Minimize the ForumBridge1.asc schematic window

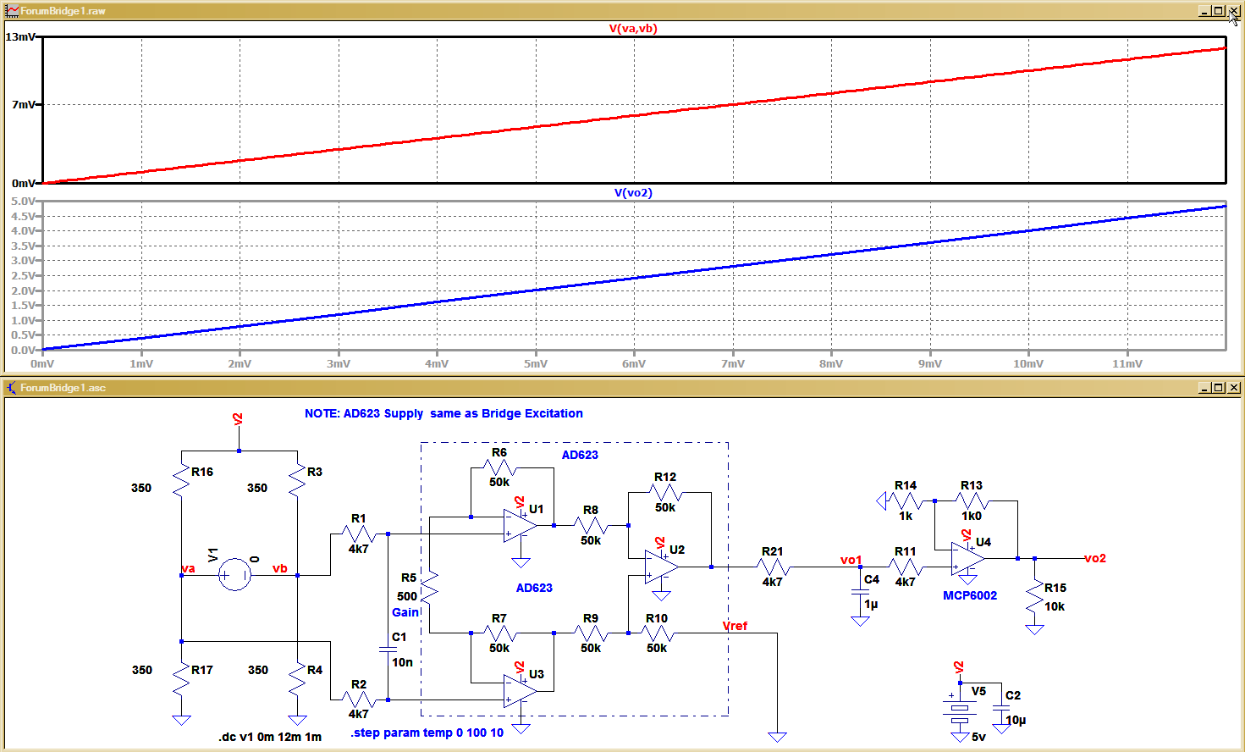click(x=1204, y=388)
